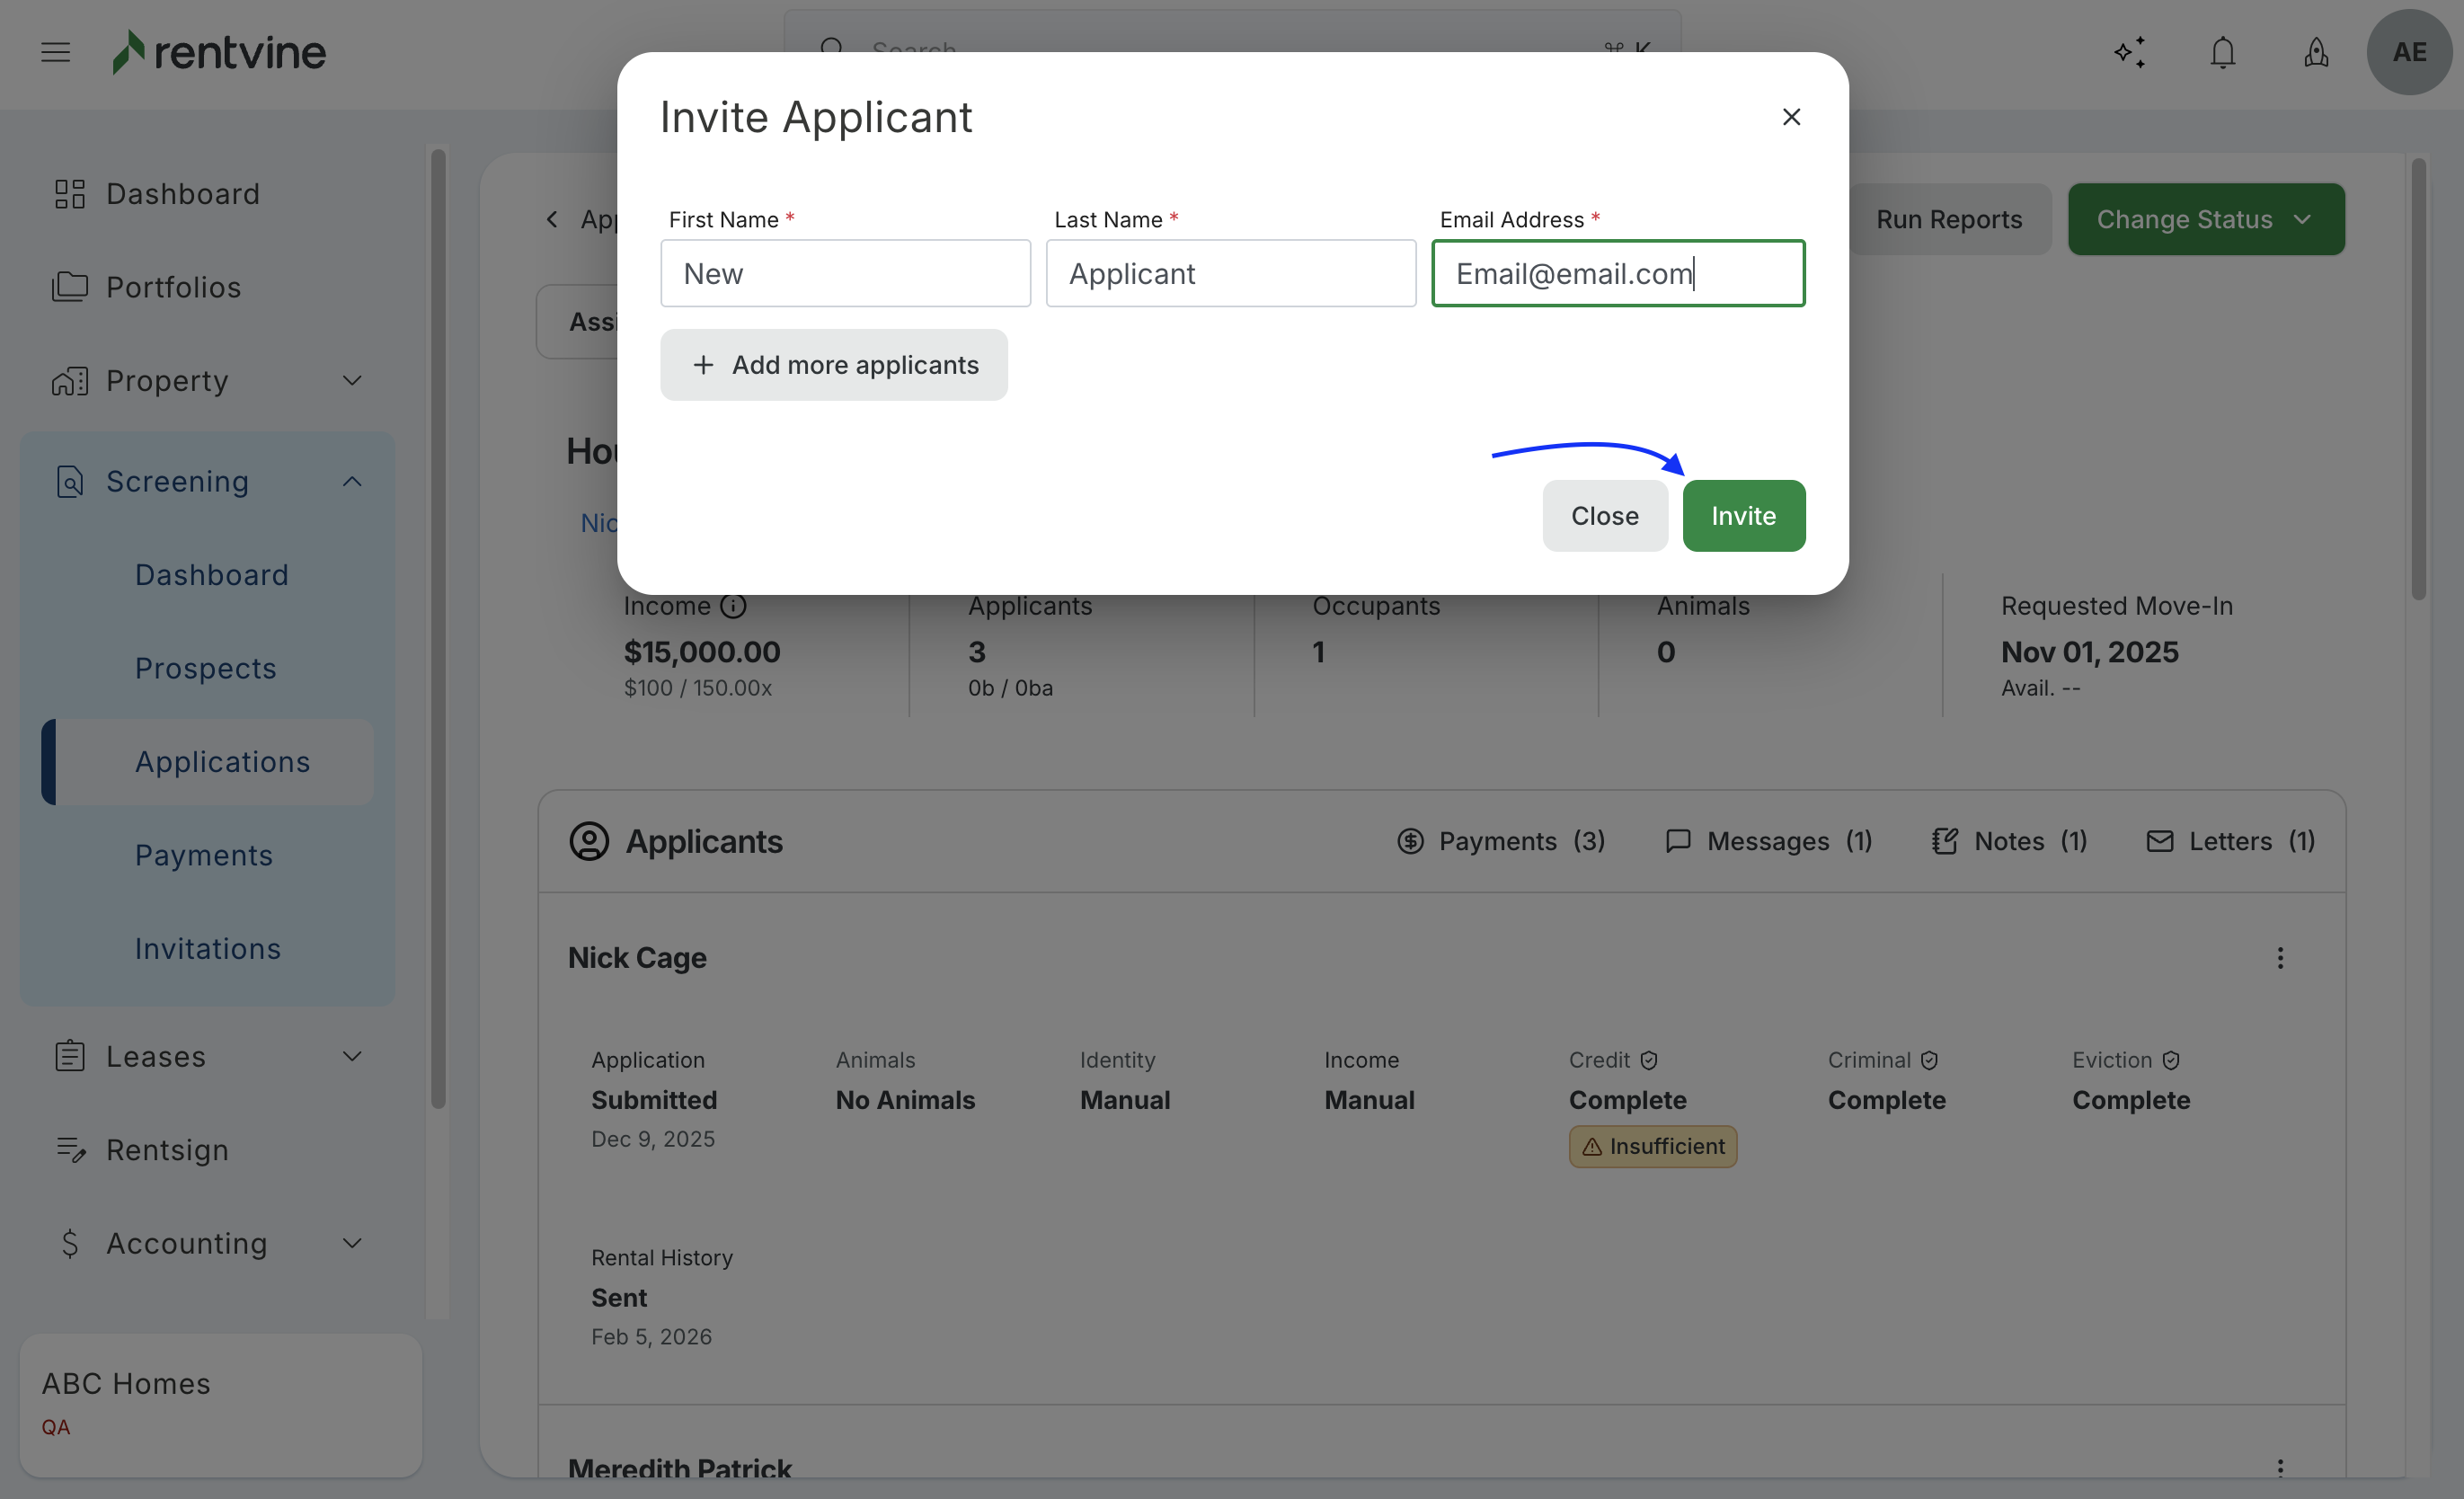This screenshot has height=1499, width=2464.
Task: Open the AE user avatar menu
Action: coord(2408,52)
